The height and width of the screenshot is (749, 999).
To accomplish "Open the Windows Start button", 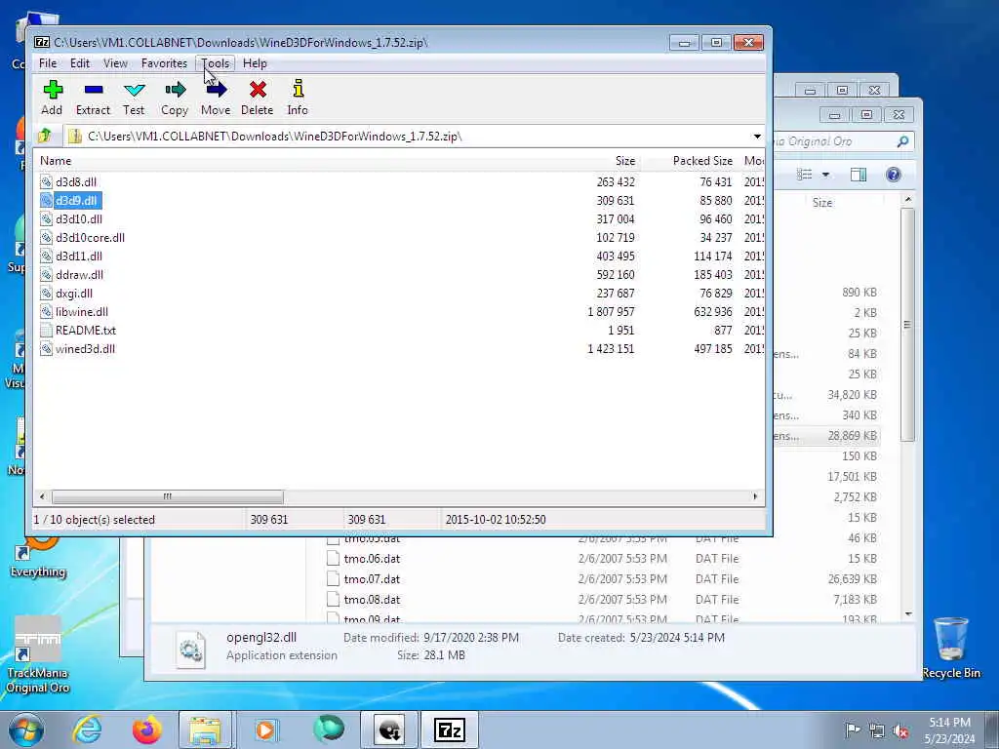I will [x=25, y=729].
